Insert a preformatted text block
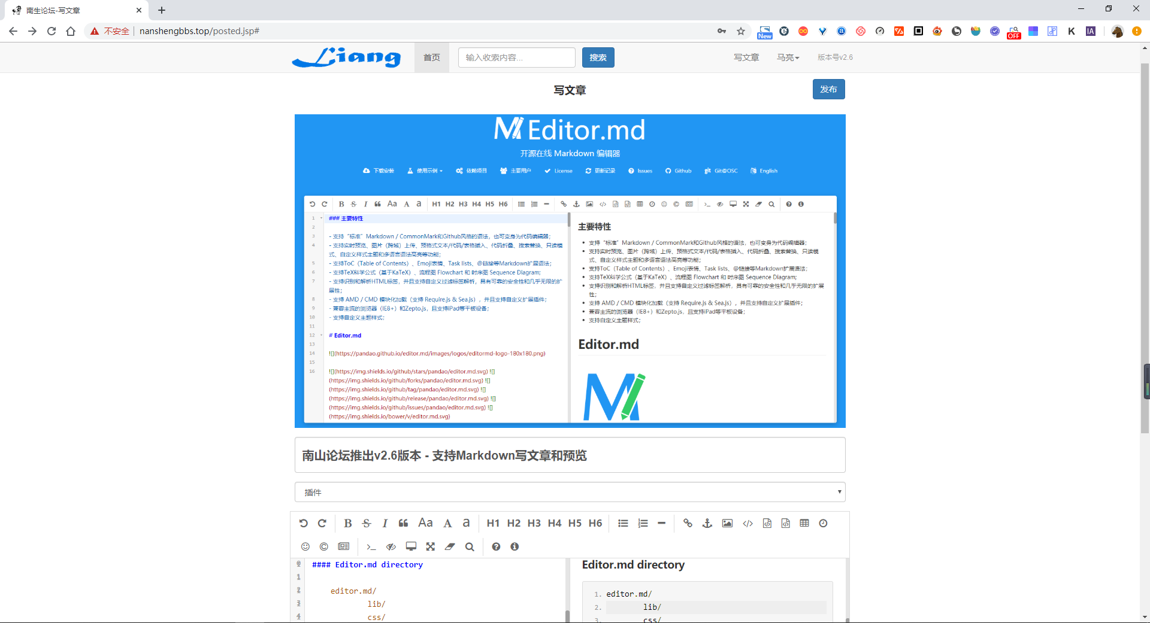Screen dimensions: 1150x623 [x=767, y=523]
